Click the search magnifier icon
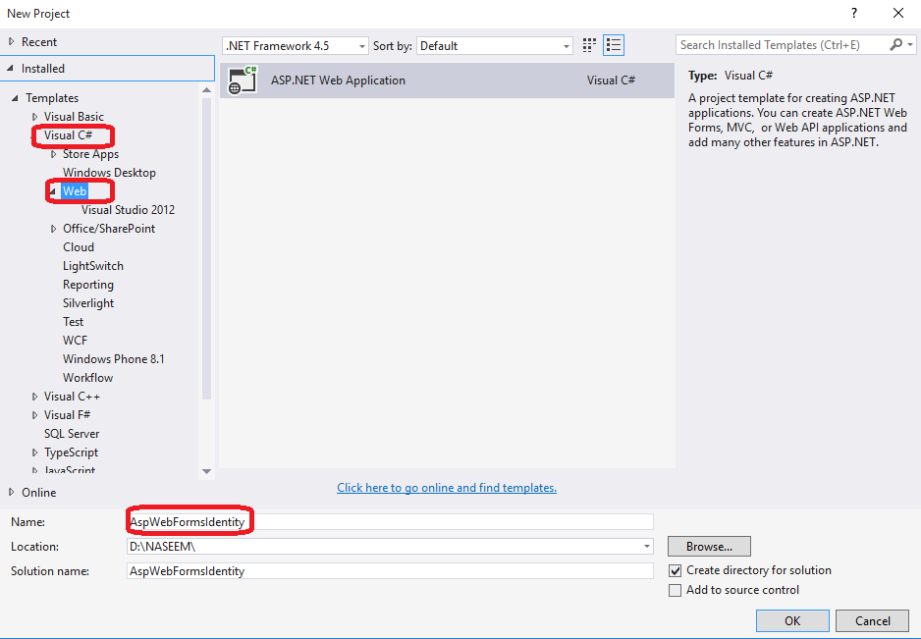Viewport: 921px width, 639px height. [896, 44]
